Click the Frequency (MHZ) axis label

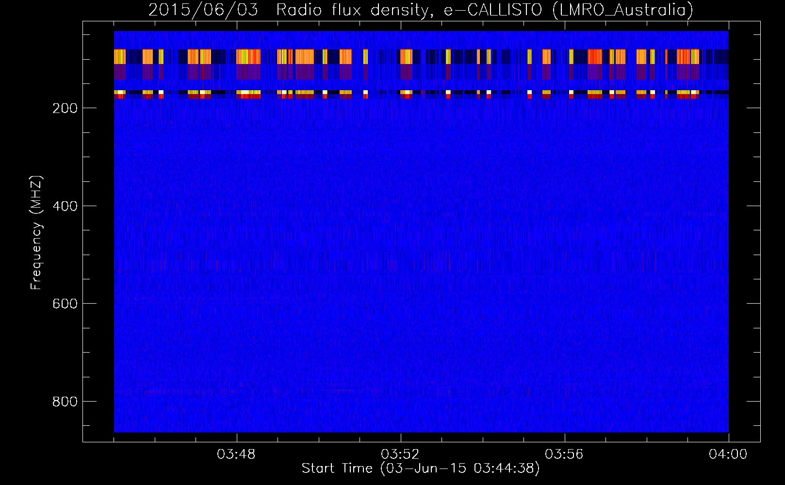[36, 233]
